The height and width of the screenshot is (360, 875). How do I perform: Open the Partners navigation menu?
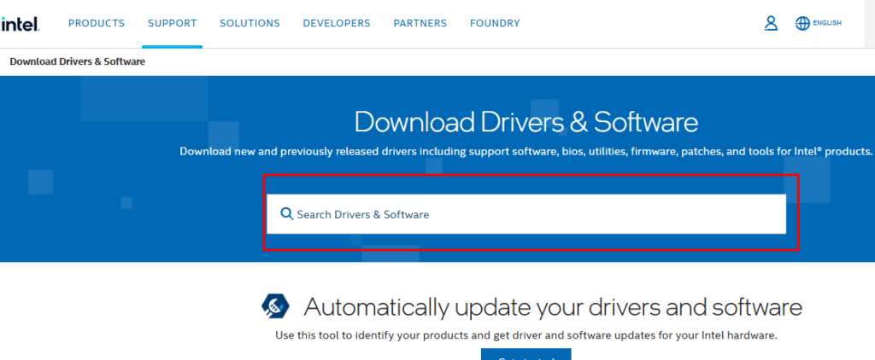420,23
